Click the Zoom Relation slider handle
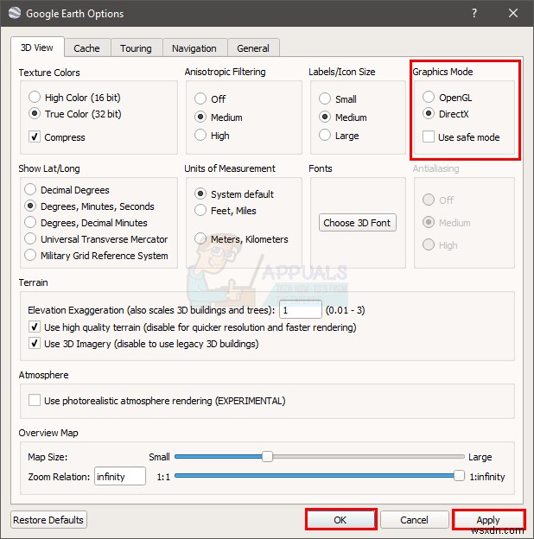The image size is (534, 539). (459, 476)
